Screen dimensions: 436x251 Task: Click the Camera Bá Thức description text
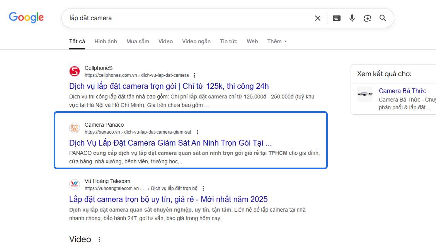click(x=407, y=103)
